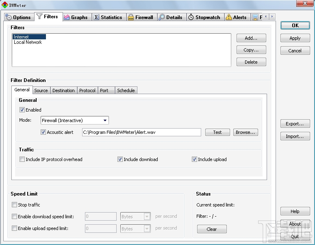Click the Filters funnel icon
This screenshot has width=315, height=245.
pos(39,17)
